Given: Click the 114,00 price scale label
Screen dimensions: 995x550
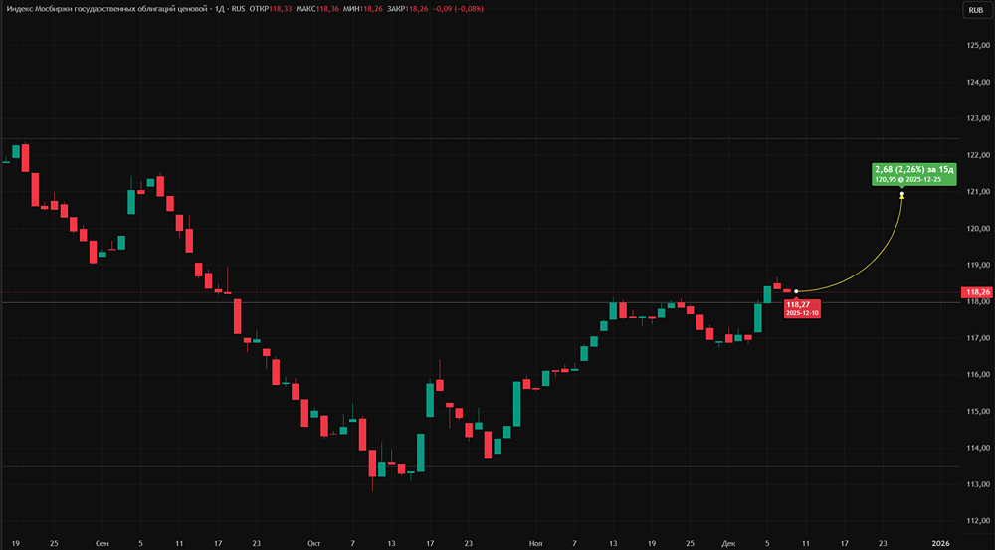Looking at the screenshot, I should [x=978, y=448].
